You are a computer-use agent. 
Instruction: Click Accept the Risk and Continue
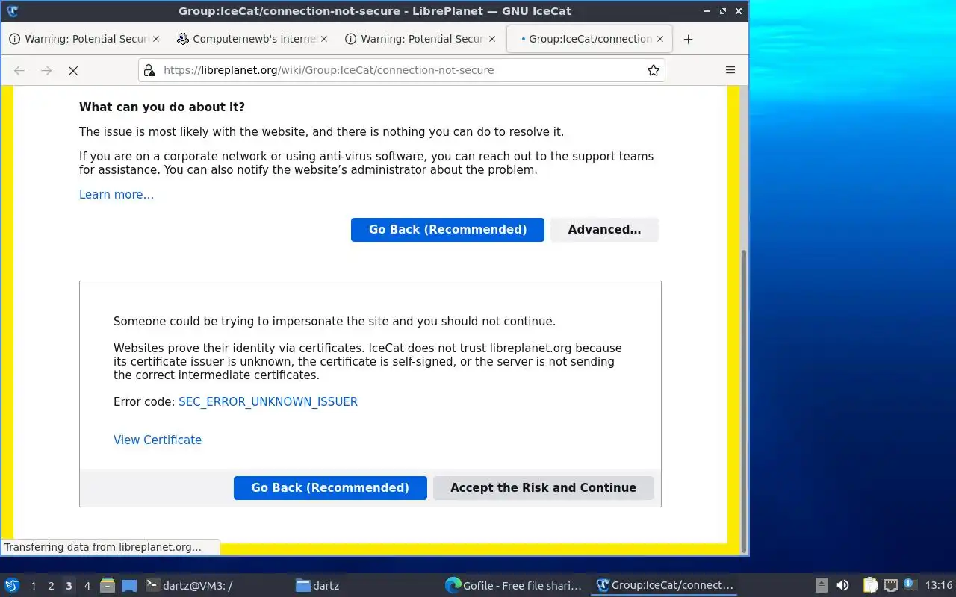544,488
